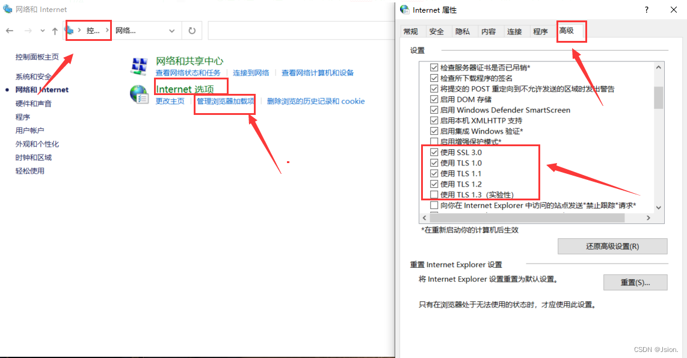Select 程序 category in sidebar

[23, 117]
